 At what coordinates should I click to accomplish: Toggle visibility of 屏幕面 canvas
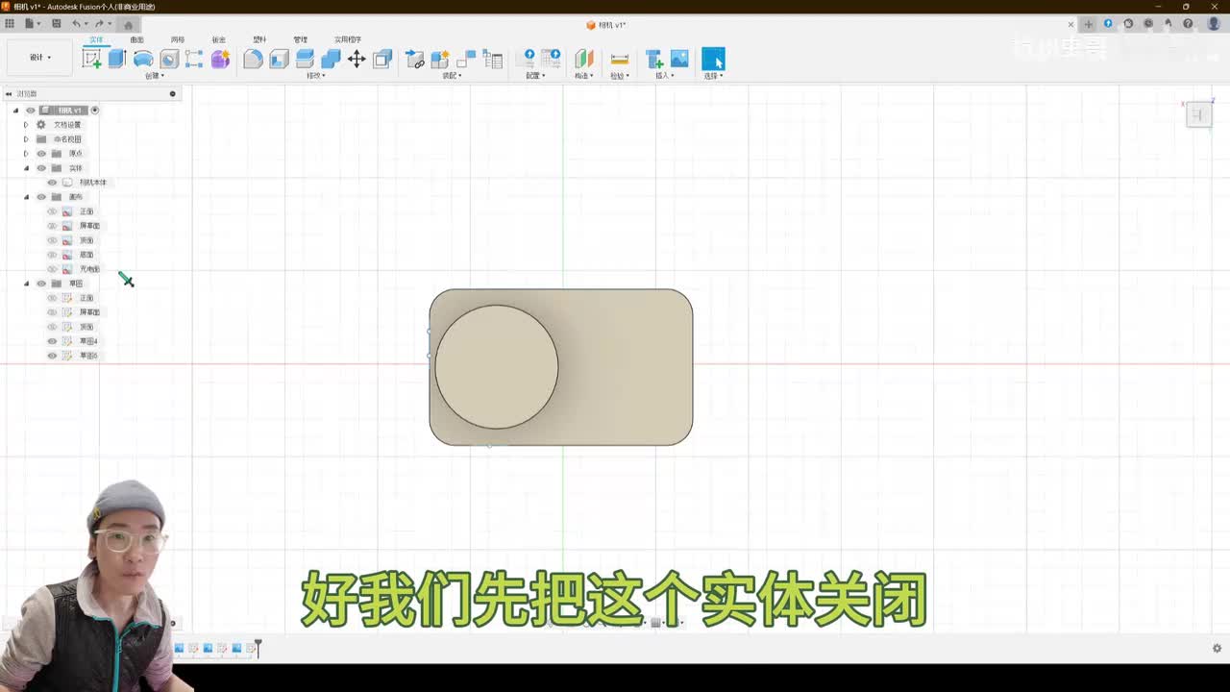[52, 226]
